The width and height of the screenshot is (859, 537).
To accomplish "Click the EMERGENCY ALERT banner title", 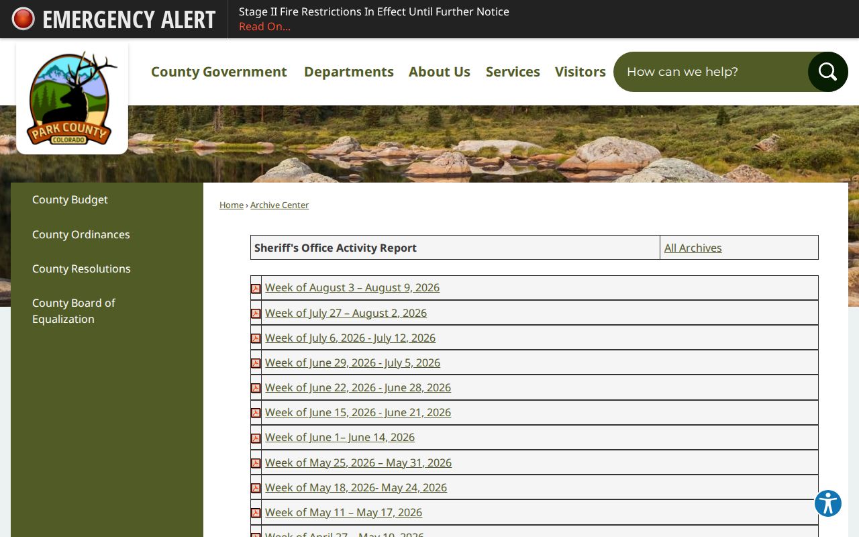I will [x=129, y=19].
